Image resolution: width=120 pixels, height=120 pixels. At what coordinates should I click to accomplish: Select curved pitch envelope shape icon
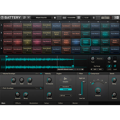pyautogui.click(x=37, y=88)
